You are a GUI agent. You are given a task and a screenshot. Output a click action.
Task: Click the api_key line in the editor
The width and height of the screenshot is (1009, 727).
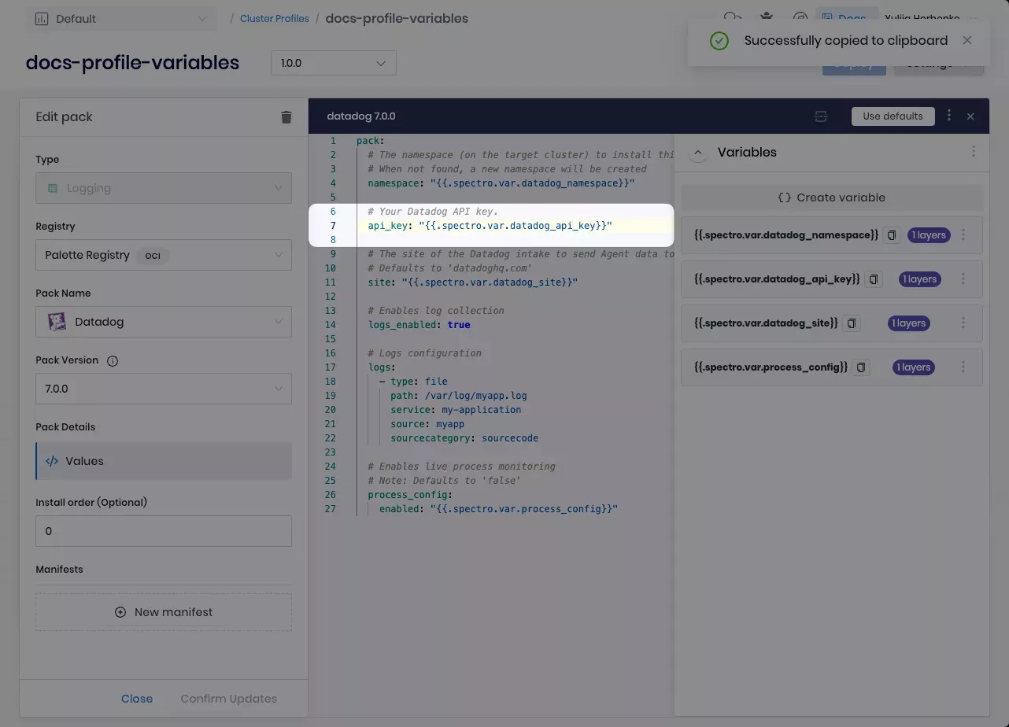[x=490, y=226]
